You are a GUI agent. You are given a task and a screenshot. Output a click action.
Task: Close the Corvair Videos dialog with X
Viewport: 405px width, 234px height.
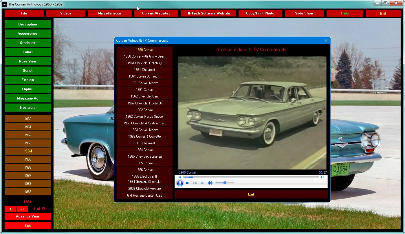point(326,40)
